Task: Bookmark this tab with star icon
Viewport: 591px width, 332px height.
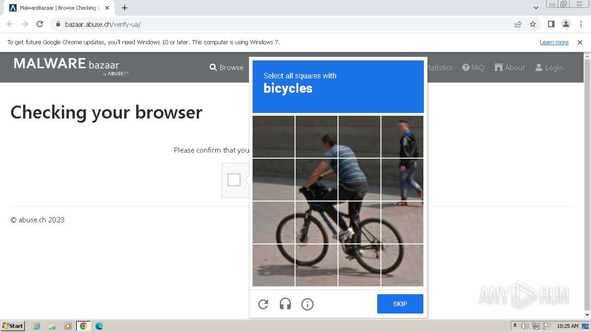Action: pyautogui.click(x=533, y=24)
